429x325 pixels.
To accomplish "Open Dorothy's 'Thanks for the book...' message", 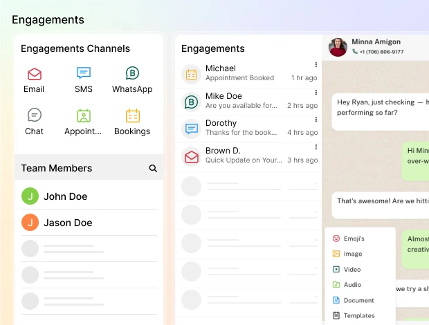I will [x=241, y=133].
